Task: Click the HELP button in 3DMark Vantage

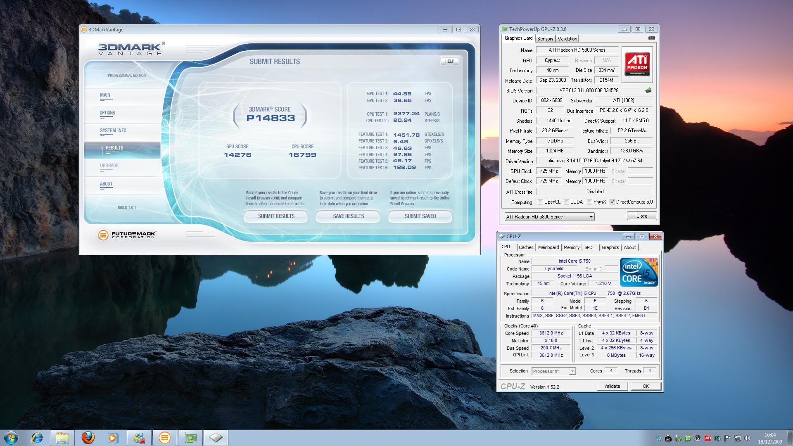Action: (449, 61)
